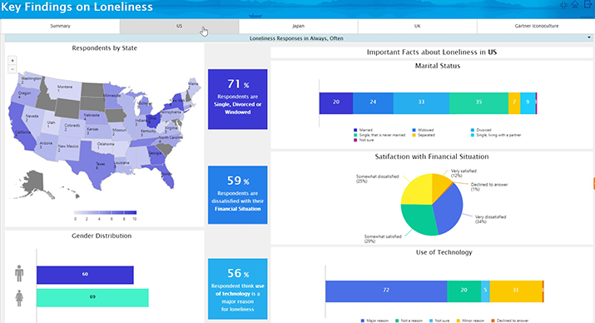This screenshot has height=323, width=595.
Task: Click the never married segment showing 35
Action: pos(478,103)
